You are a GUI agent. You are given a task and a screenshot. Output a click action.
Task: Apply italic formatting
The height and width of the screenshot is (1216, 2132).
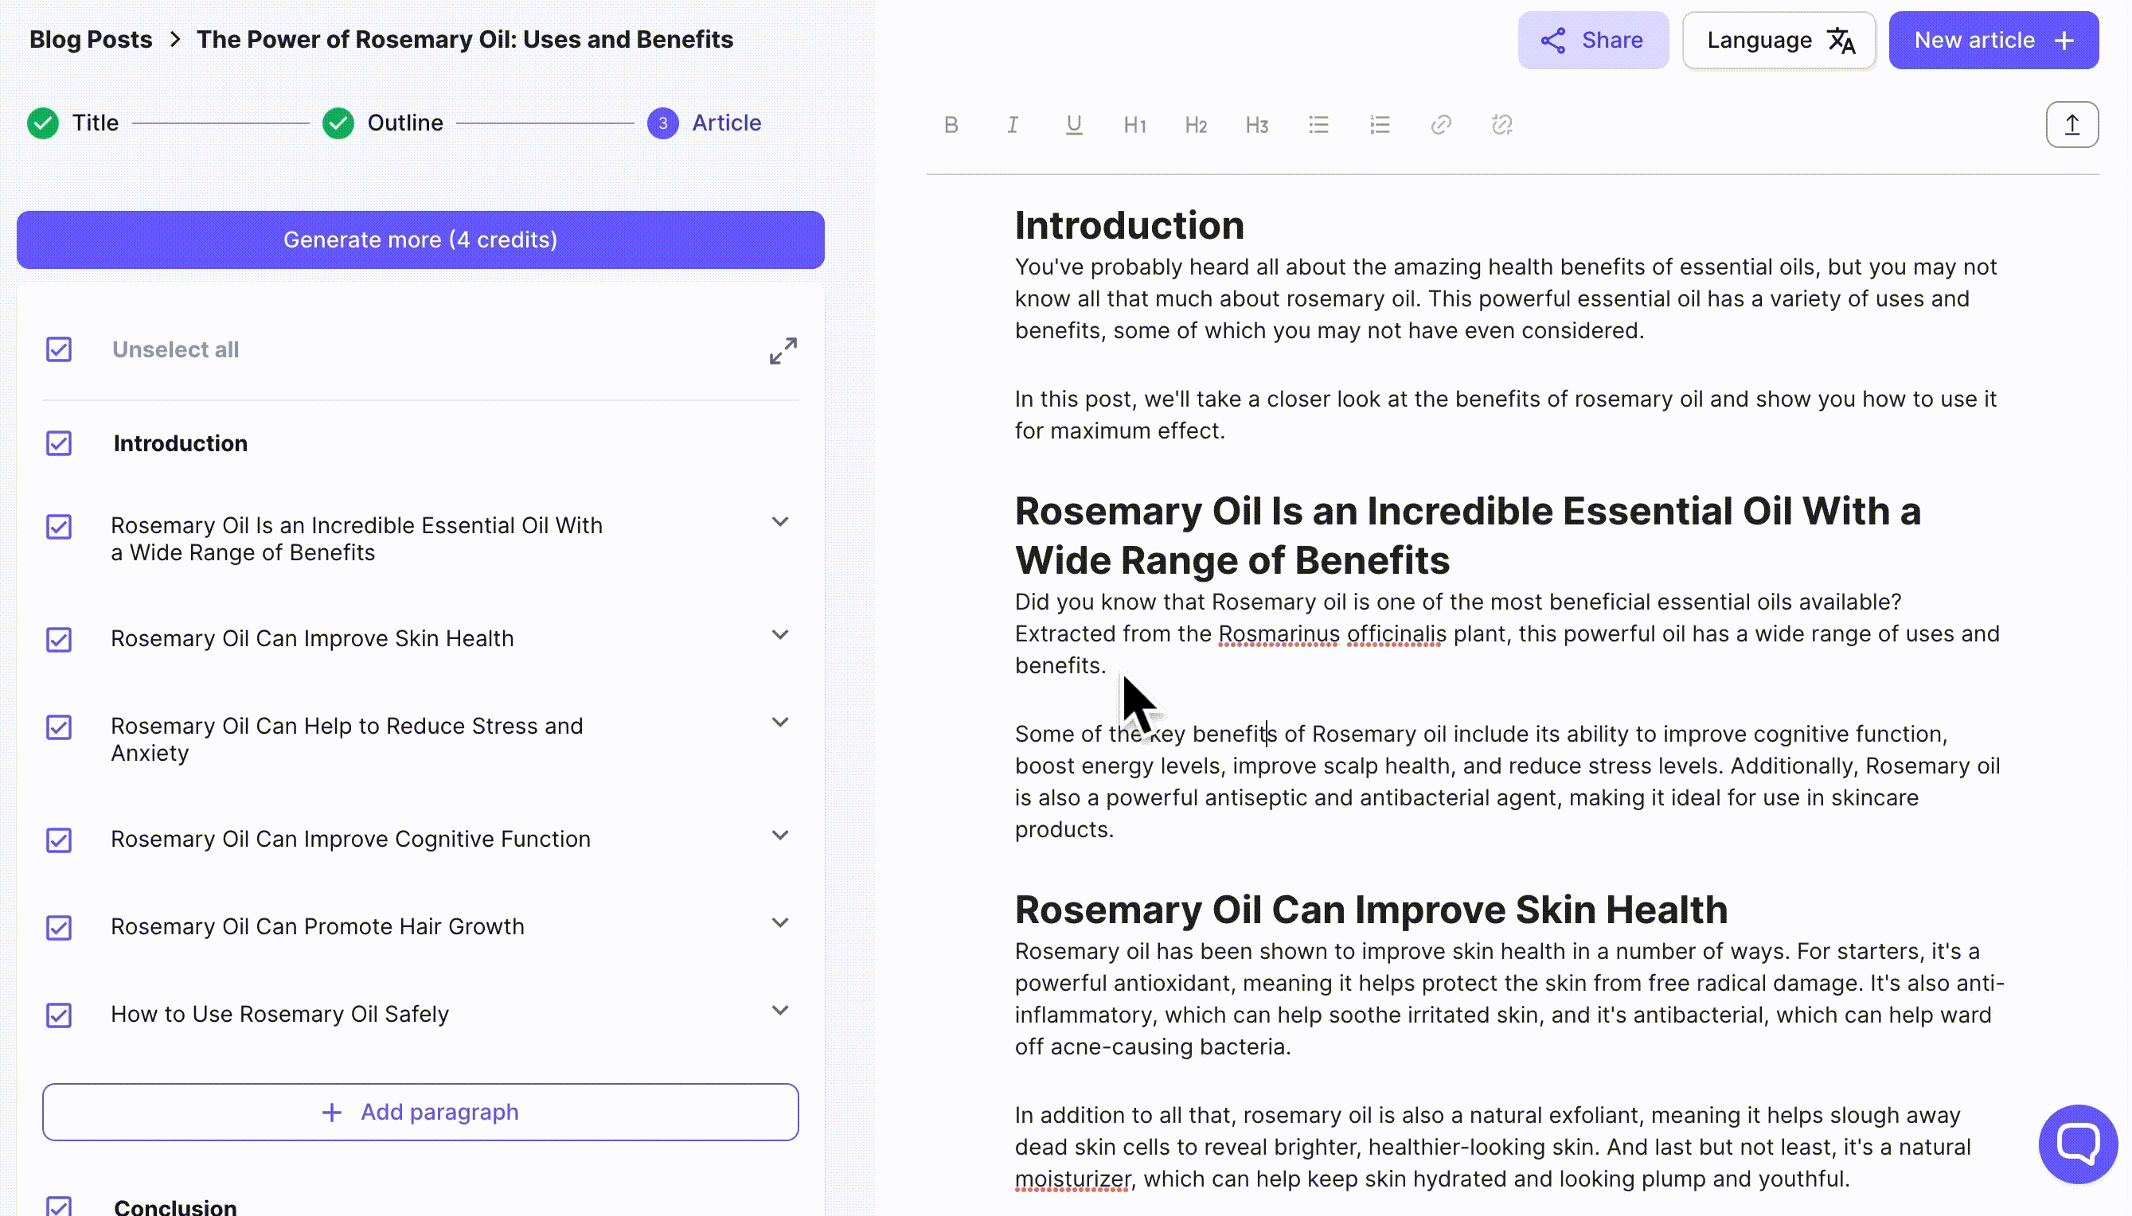click(x=1010, y=123)
